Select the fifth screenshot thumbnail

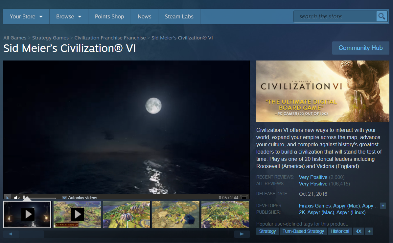[x=225, y=215]
